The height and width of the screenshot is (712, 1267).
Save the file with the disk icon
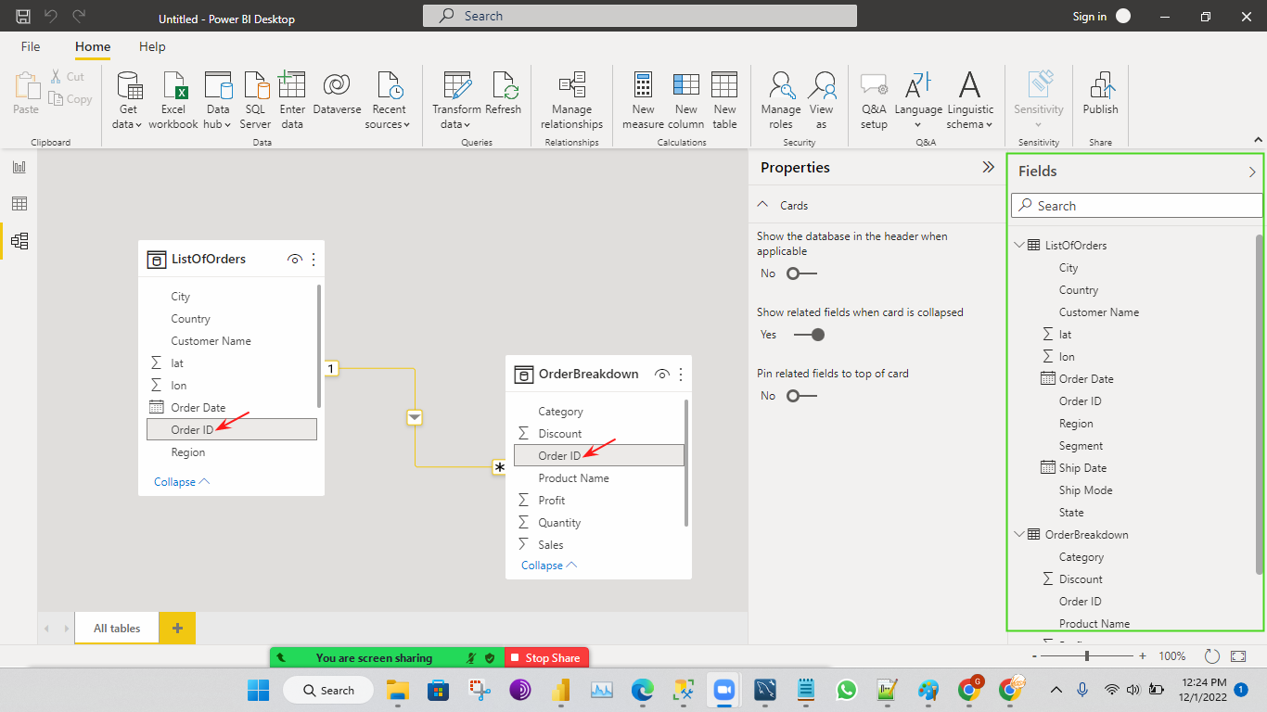[23, 16]
